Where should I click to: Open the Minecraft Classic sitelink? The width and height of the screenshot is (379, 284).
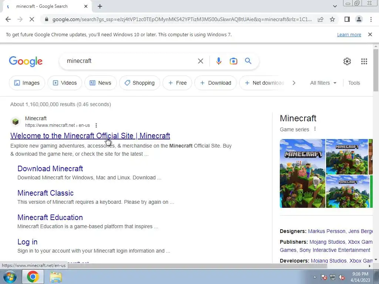click(x=46, y=193)
